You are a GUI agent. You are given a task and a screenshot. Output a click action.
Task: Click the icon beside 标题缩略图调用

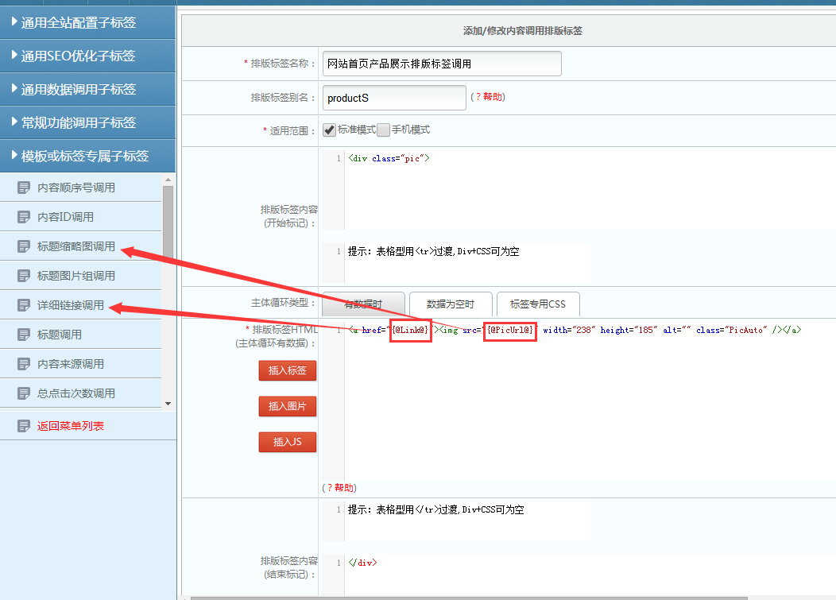[24, 246]
